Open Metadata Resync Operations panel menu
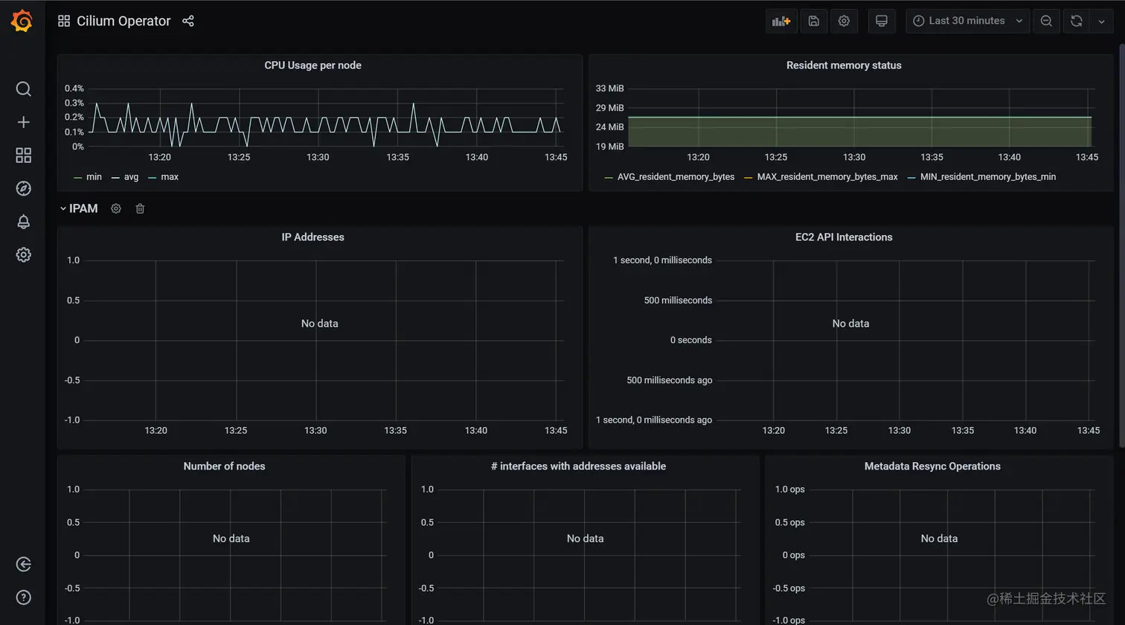This screenshot has height=625, width=1125. pyautogui.click(x=932, y=467)
